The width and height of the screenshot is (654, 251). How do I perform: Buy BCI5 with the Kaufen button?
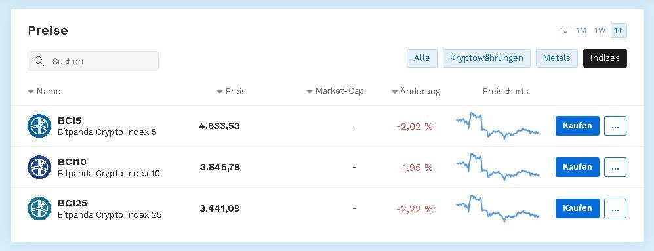click(577, 126)
